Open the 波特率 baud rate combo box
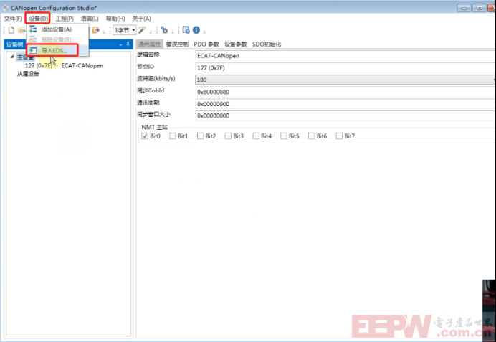The width and height of the screenshot is (496, 342). pos(345,80)
